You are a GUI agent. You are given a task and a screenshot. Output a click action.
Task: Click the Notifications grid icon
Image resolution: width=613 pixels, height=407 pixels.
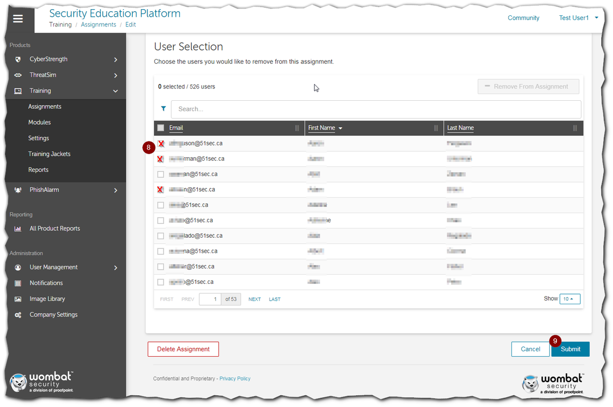(x=18, y=283)
